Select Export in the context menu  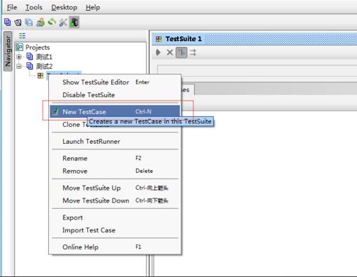[115, 217]
